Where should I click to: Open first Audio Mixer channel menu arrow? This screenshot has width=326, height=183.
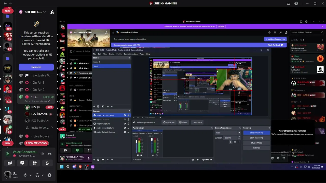pyautogui.click(x=146, y=133)
